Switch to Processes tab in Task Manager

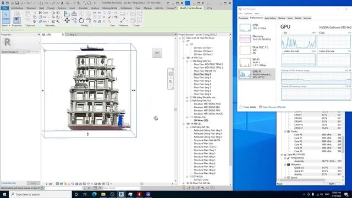[243, 18]
